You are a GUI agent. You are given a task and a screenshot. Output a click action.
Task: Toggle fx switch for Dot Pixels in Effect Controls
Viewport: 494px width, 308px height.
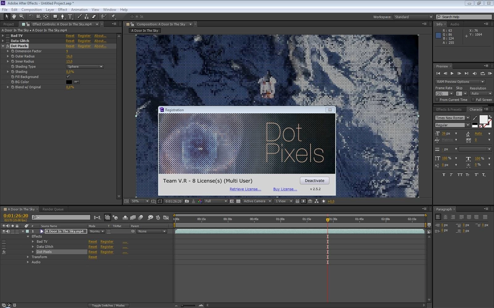tap(8, 46)
